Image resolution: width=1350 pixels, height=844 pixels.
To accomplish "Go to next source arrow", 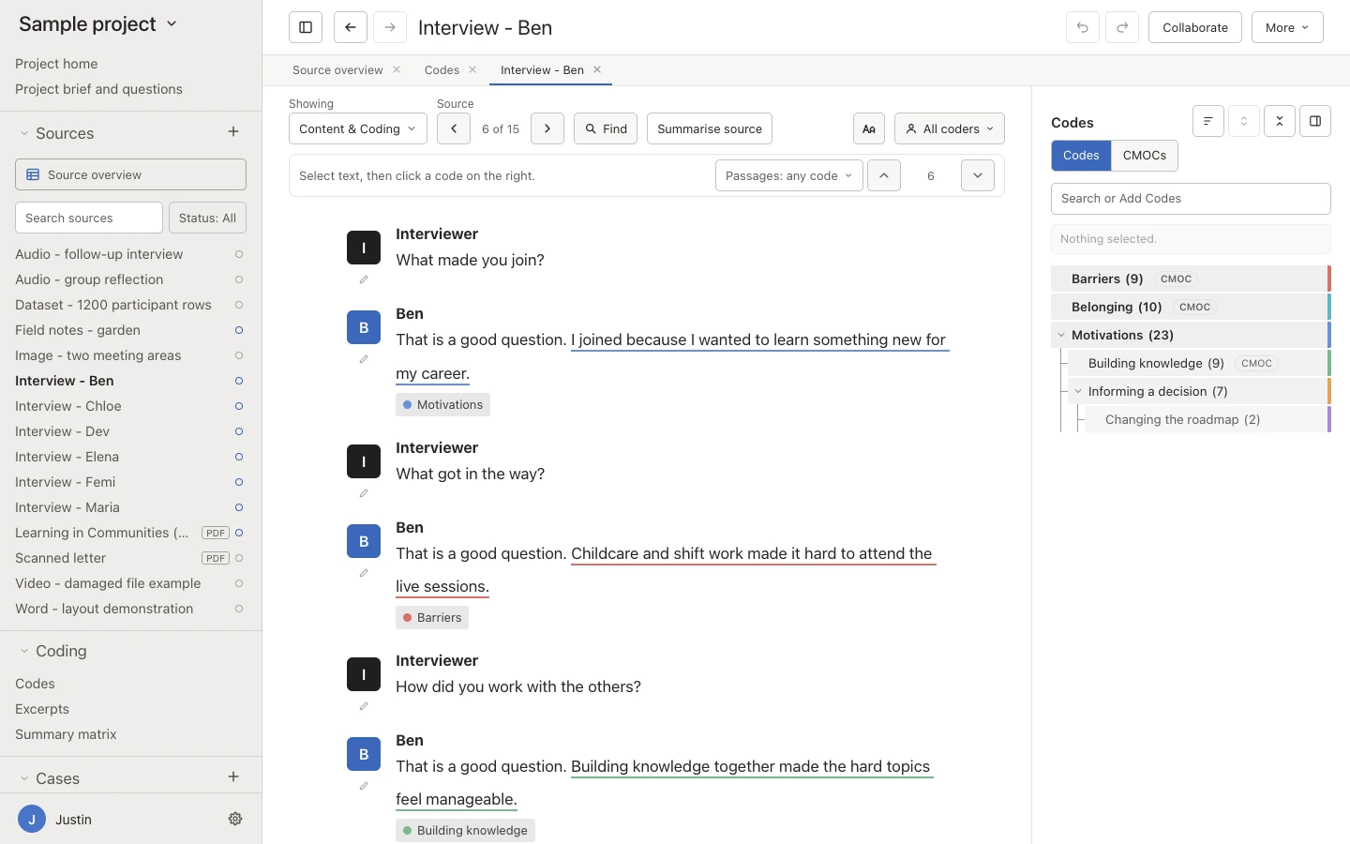I will pos(547,128).
